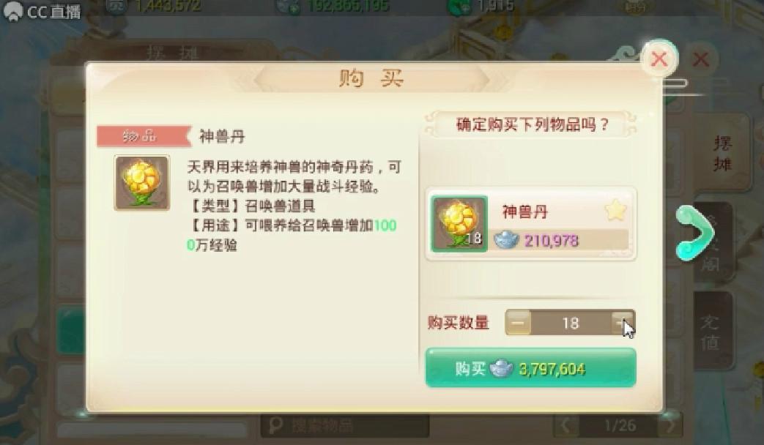Go to the previous page arrow near 1/26
Image resolution: width=764 pixels, height=445 pixels.
565,425
